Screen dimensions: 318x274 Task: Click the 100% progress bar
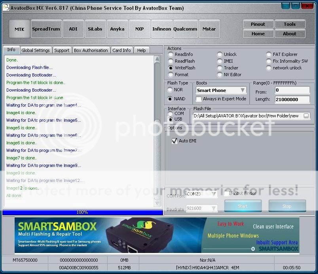tap(82, 213)
